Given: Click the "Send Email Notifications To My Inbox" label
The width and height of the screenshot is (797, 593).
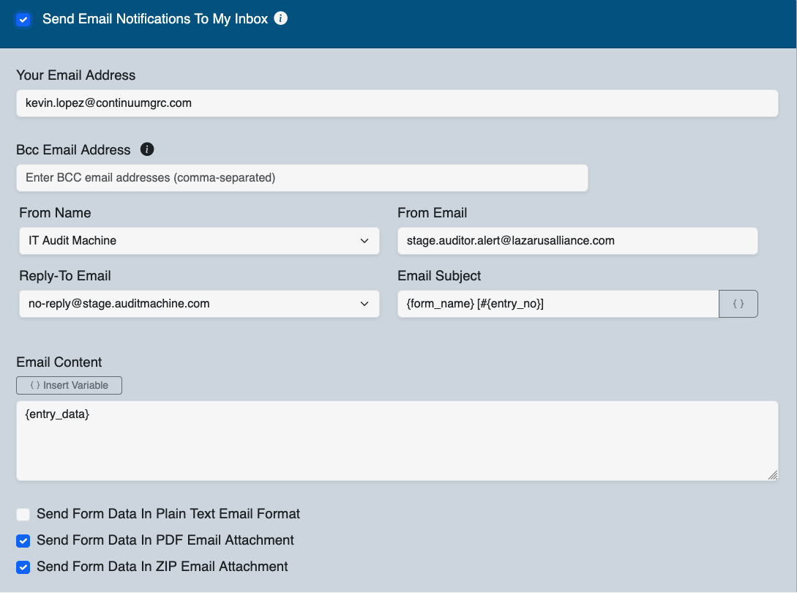Looking at the screenshot, I should [x=155, y=19].
